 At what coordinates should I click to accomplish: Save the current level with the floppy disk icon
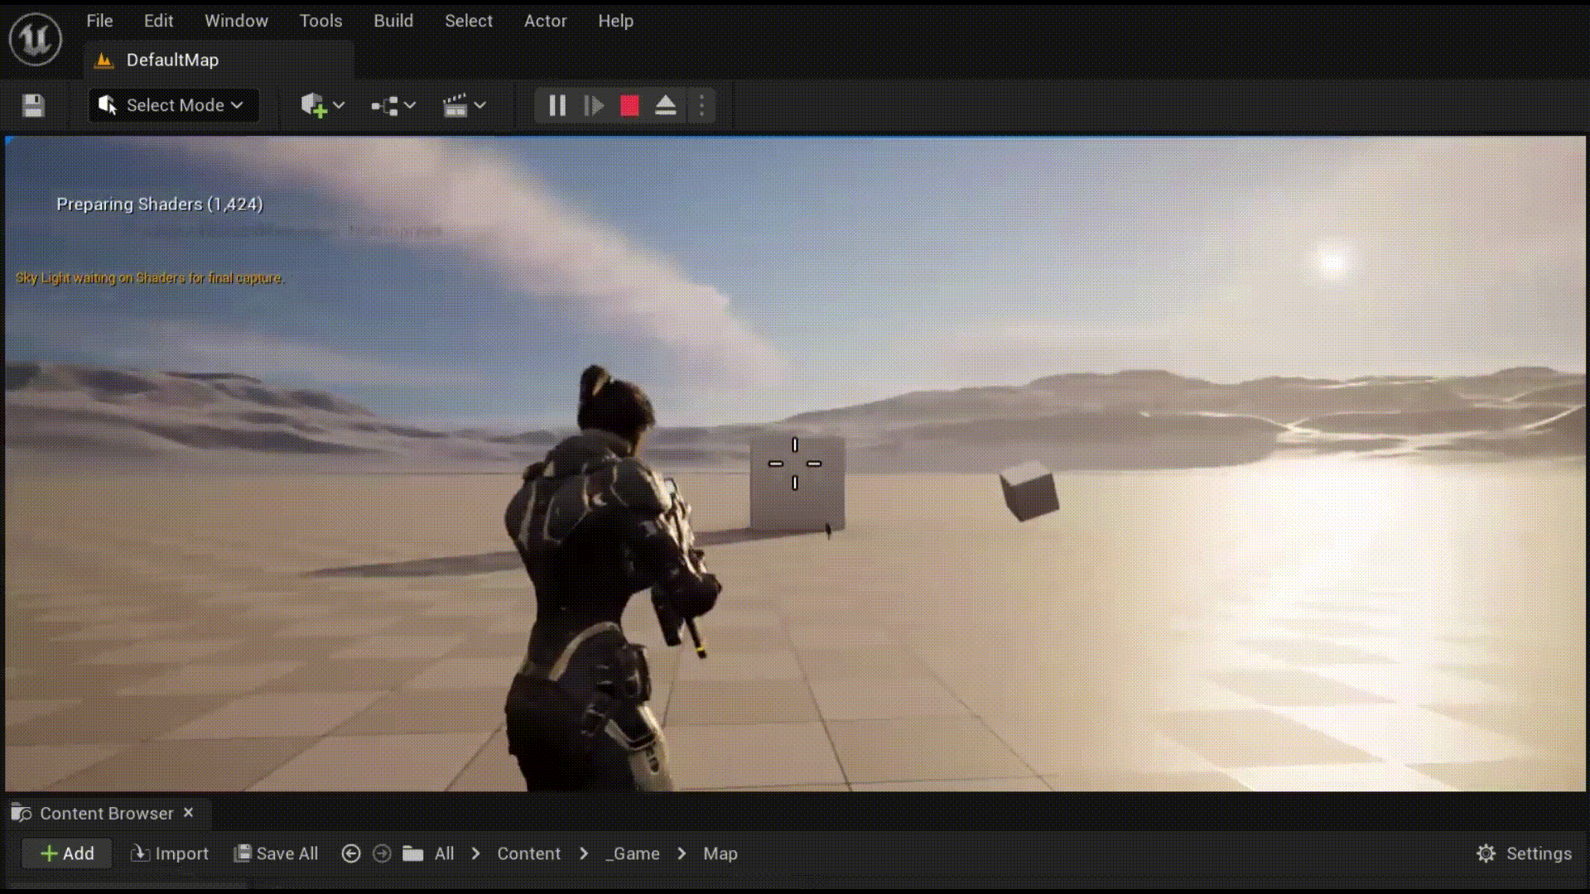(x=33, y=106)
